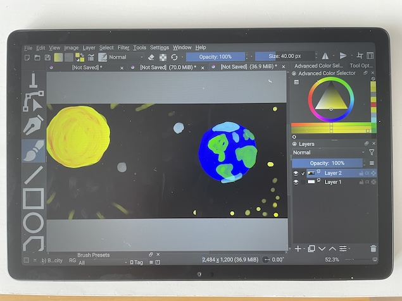Select the text/pen nib tool
The width and height of the screenshot is (402, 301).
tap(34, 125)
